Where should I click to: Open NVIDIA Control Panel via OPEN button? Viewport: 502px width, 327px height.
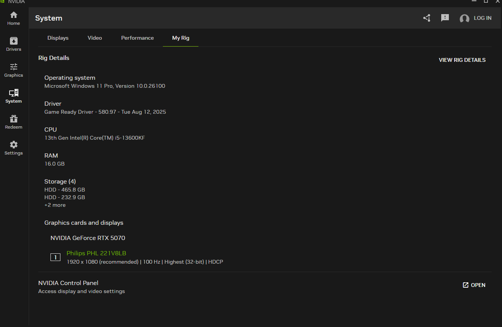click(x=474, y=285)
